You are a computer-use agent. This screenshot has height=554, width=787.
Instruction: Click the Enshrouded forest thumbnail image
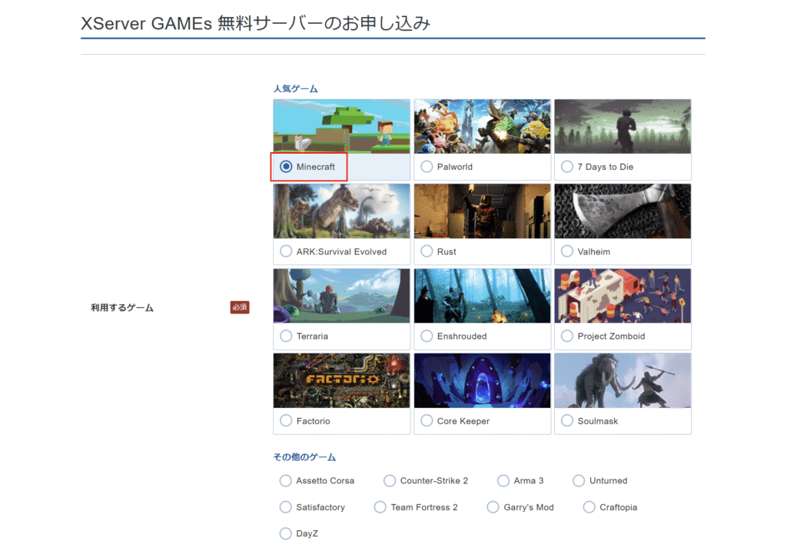(483, 296)
